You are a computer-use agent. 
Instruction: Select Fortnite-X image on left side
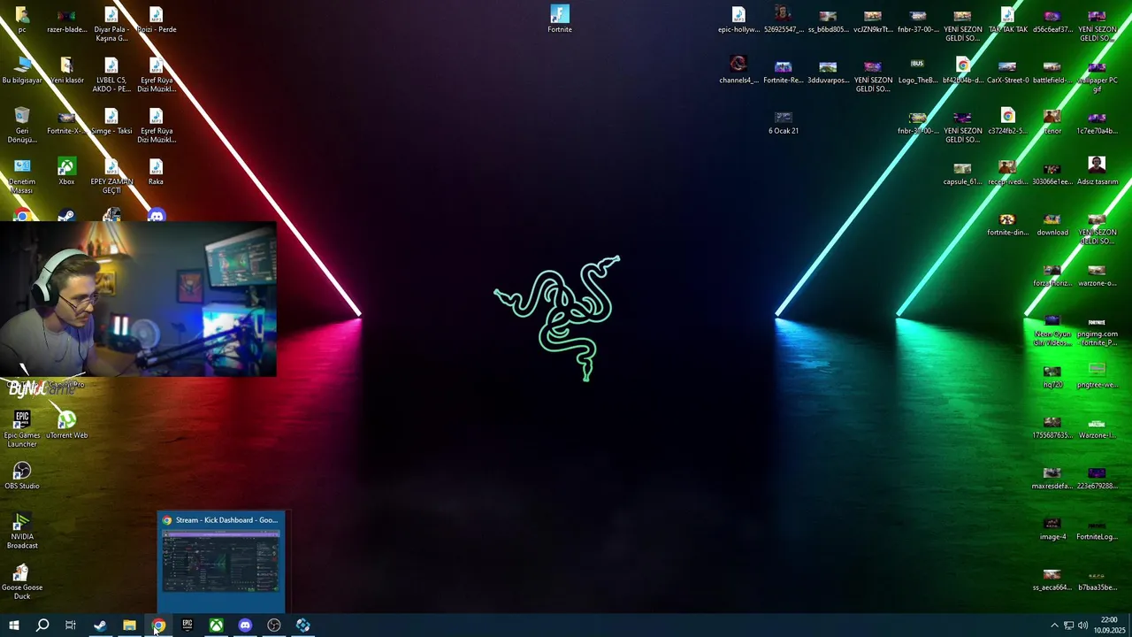coord(66,121)
